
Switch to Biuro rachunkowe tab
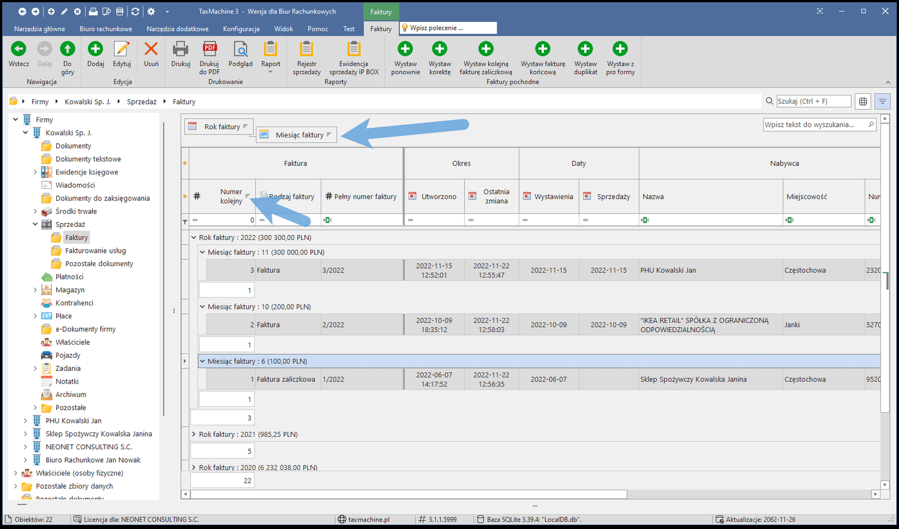point(106,29)
